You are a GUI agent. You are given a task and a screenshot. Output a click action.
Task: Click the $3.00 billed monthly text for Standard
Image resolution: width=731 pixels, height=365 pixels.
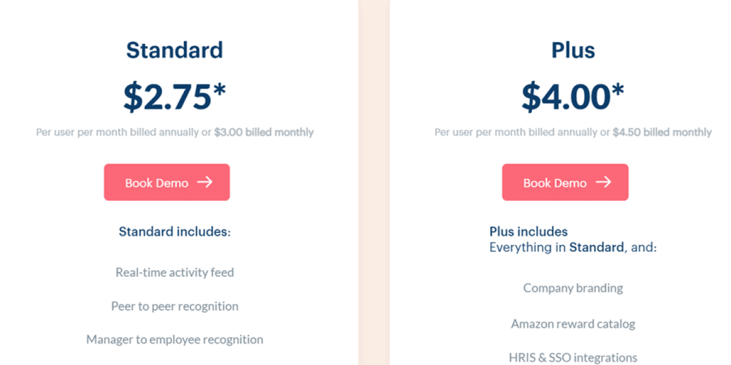pyautogui.click(x=263, y=132)
